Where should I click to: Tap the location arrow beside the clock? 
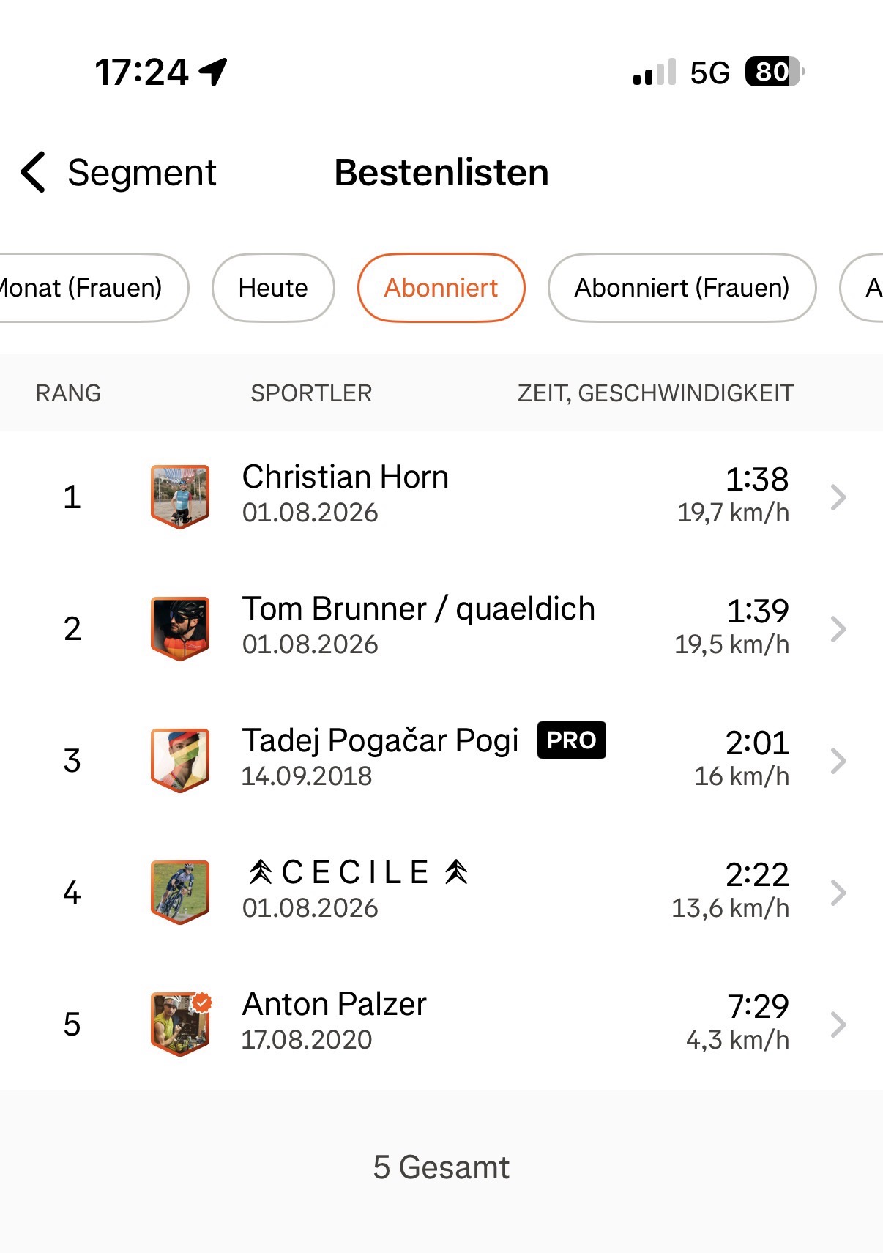[x=213, y=72]
